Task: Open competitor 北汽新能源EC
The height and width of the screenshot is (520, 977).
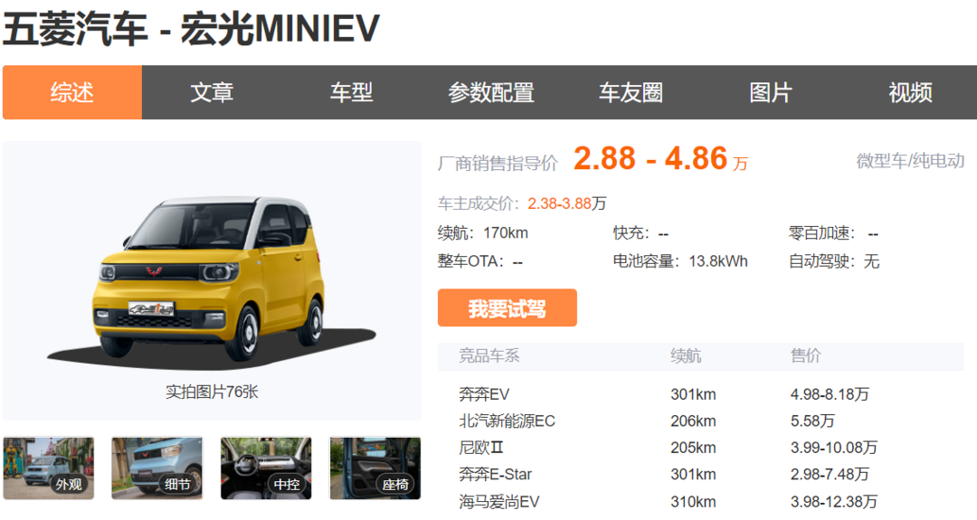Action: 507,421
